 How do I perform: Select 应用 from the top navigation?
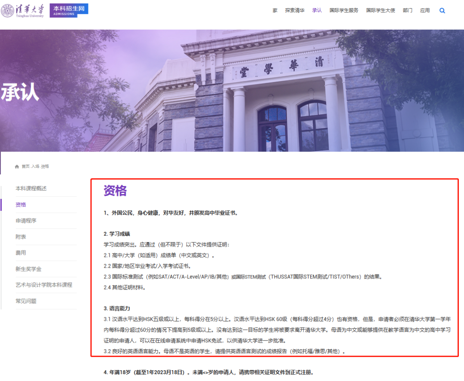coord(425,10)
